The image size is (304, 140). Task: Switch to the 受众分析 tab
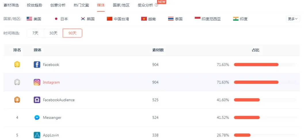[x=145, y=5]
